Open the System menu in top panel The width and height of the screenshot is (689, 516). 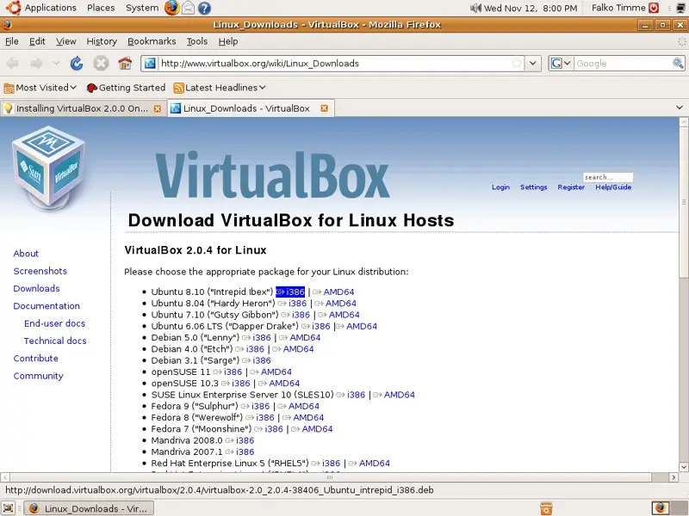tap(142, 8)
